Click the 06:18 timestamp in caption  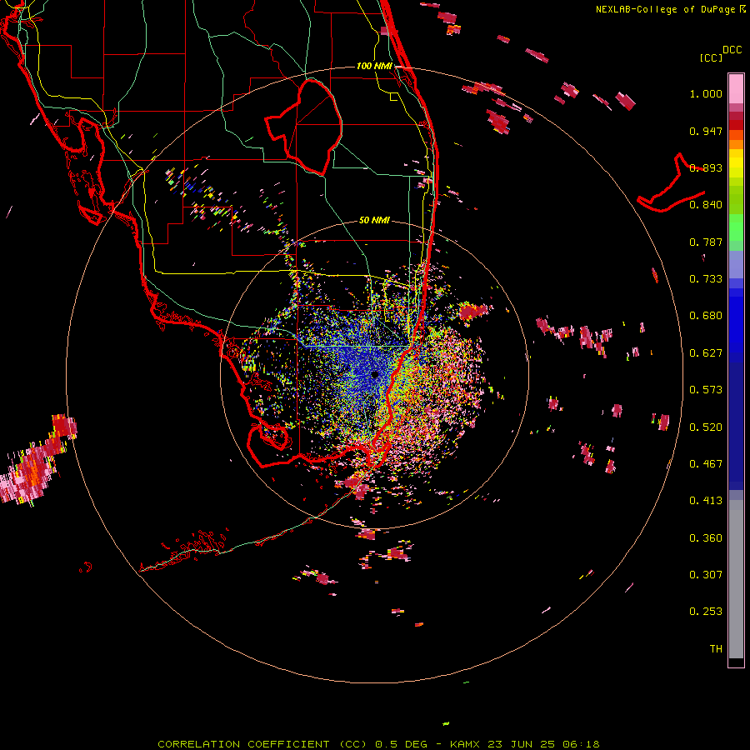[x=580, y=744]
